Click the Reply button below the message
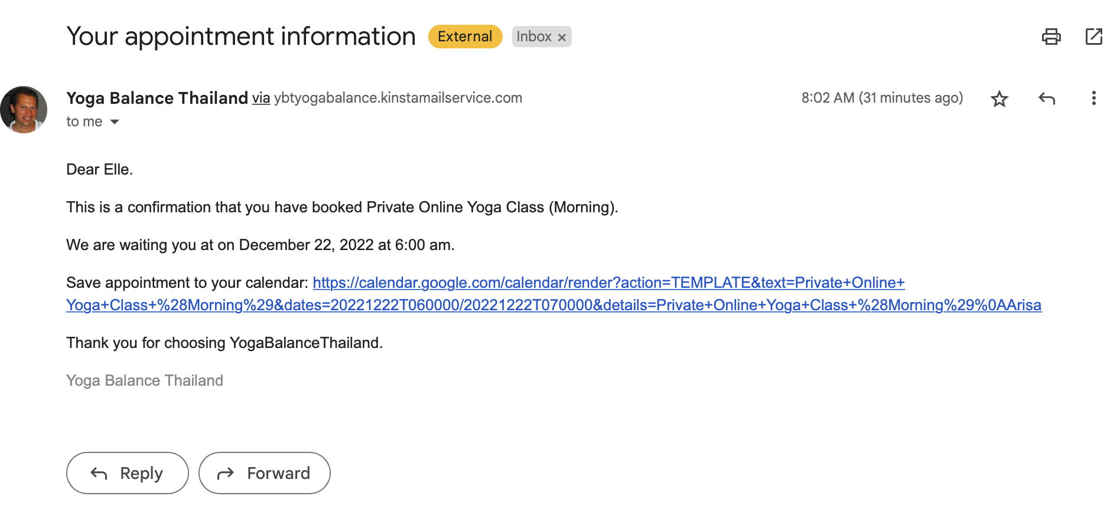Viewport: 1120px width, 532px height. click(x=128, y=473)
